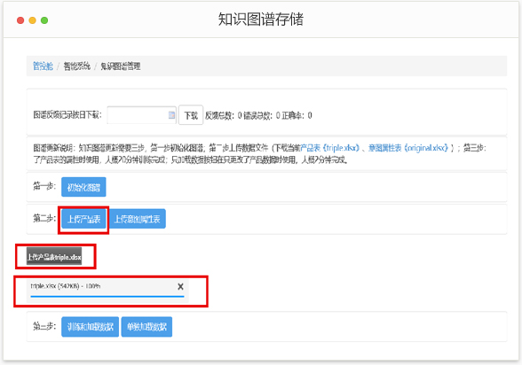Click the 智能系统 breadcrumb item

tap(77, 66)
